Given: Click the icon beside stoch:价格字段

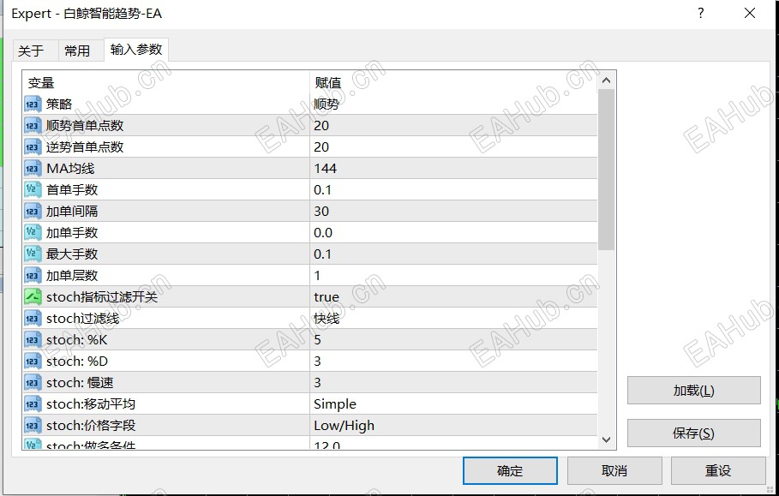Looking at the screenshot, I should [x=33, y=425].
